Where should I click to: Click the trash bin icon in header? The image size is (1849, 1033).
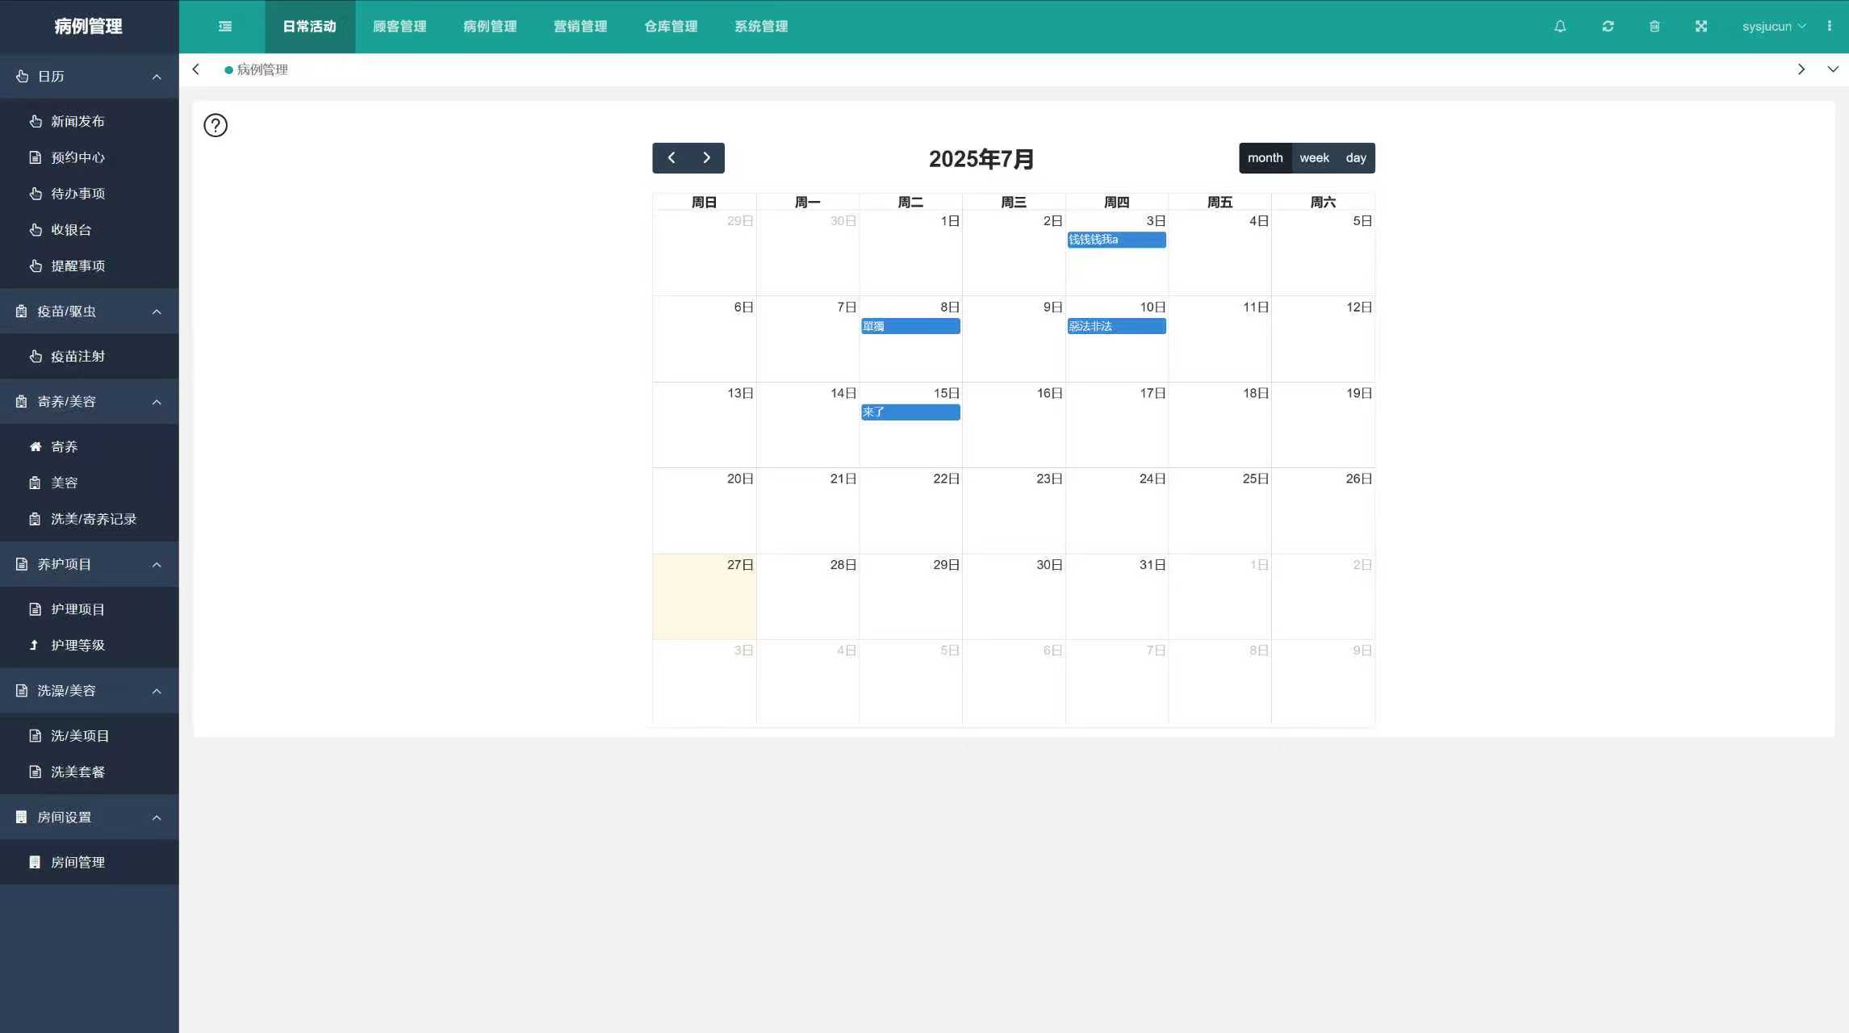coord(1654,27)
